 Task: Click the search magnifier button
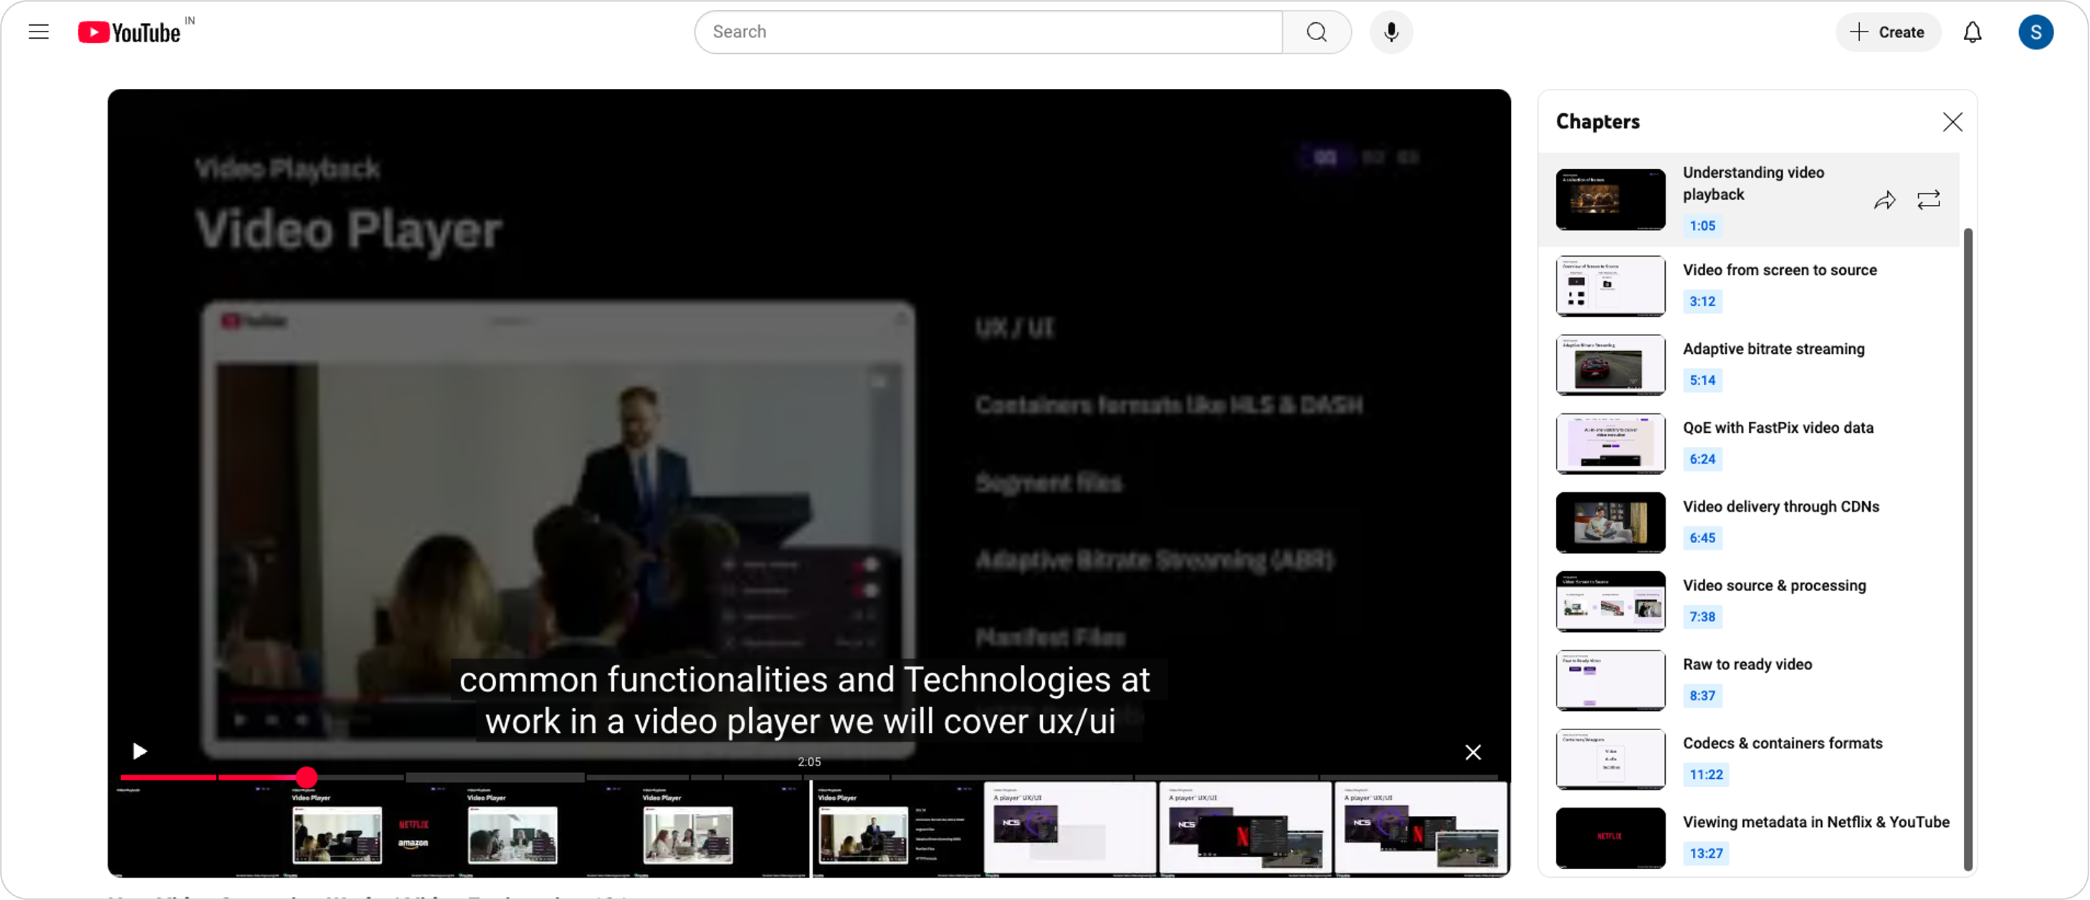(1316, 32)
